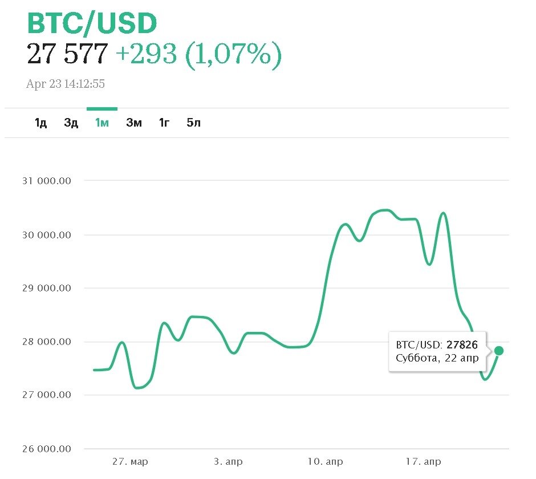Click the BTC/USD 27826 tooltip box
Screen dimensions: 536x479
pyautogui.click(x=437, y=351)
